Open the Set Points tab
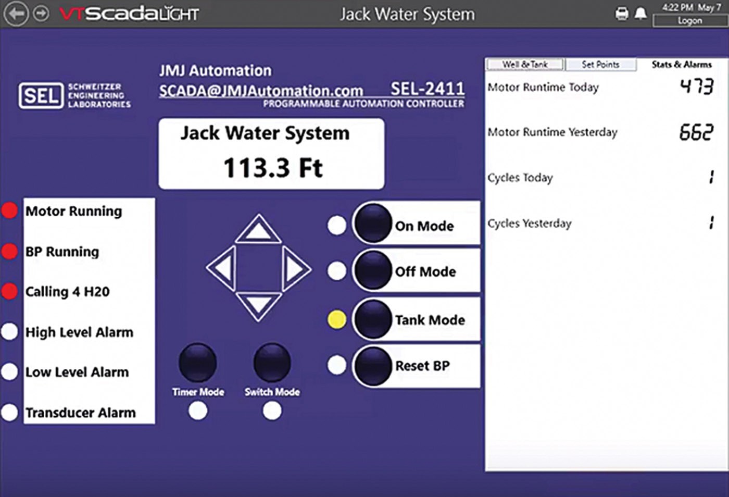This screenshot has height=497, width=729. point(600,65)
